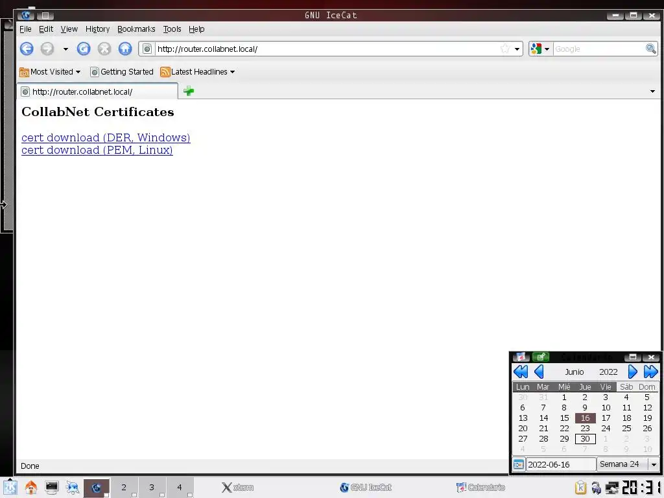This screenshot has width=664, height=498.
Task: Select June 30 in the calendar
Action: click(x=586, y=439)
